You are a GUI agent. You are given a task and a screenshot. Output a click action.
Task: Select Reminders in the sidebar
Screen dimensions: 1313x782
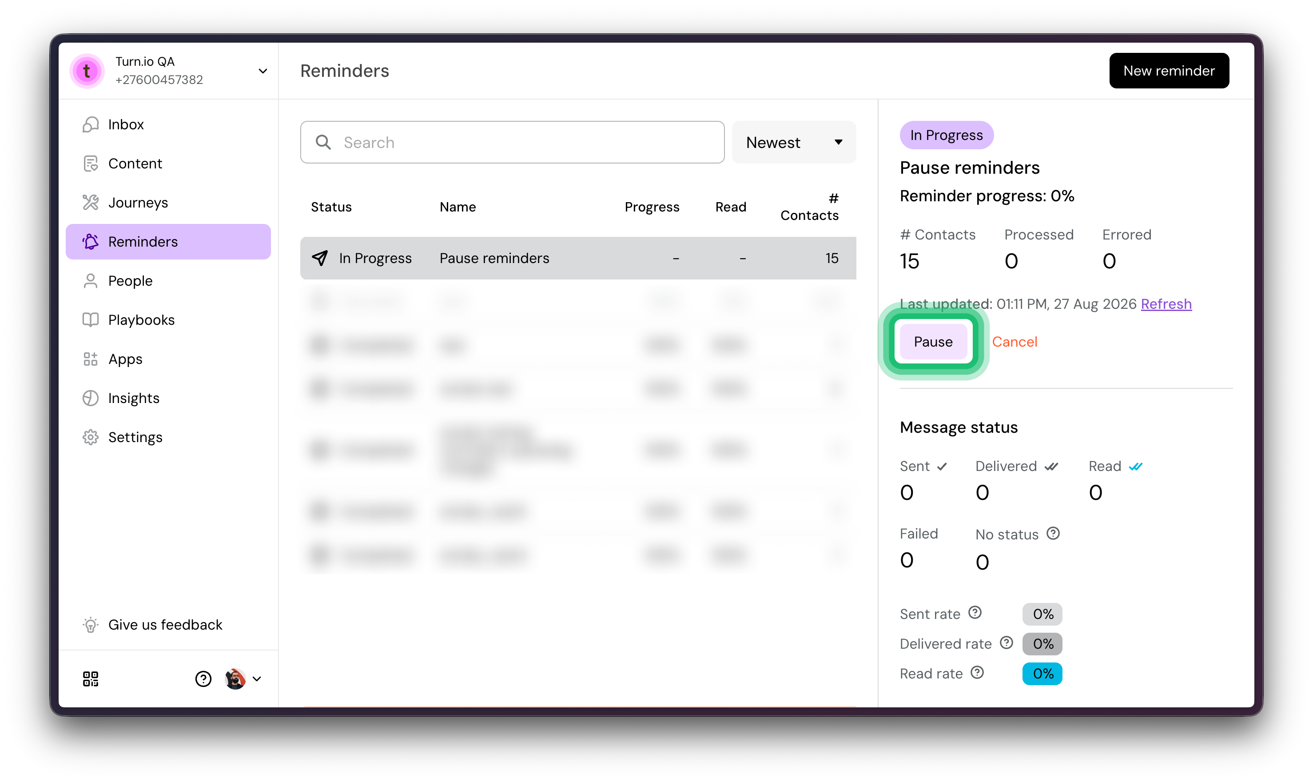[x=168, y=241]
